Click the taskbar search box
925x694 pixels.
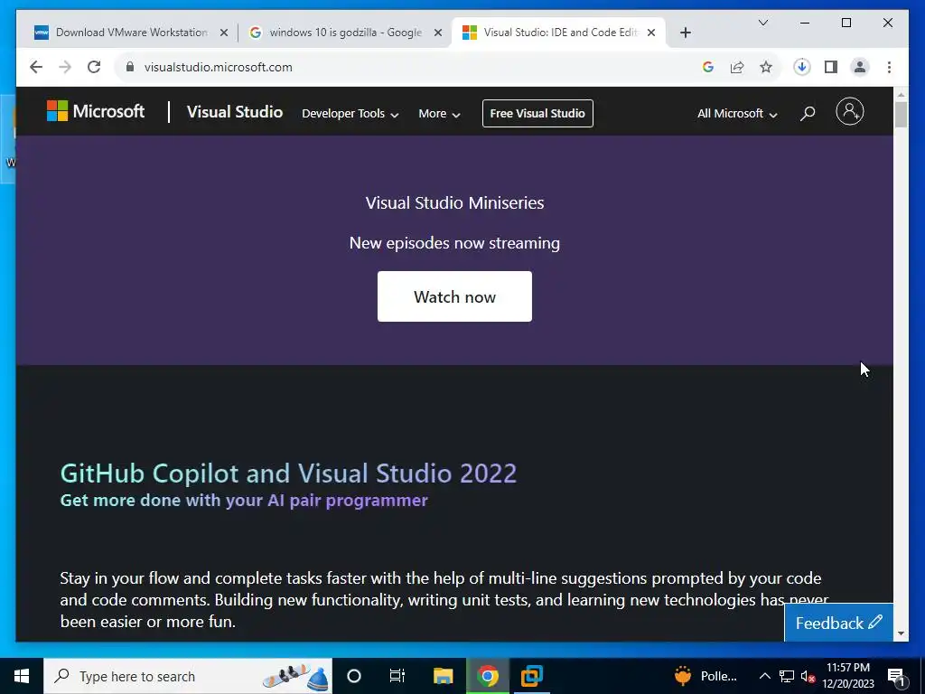coord(188,676)
